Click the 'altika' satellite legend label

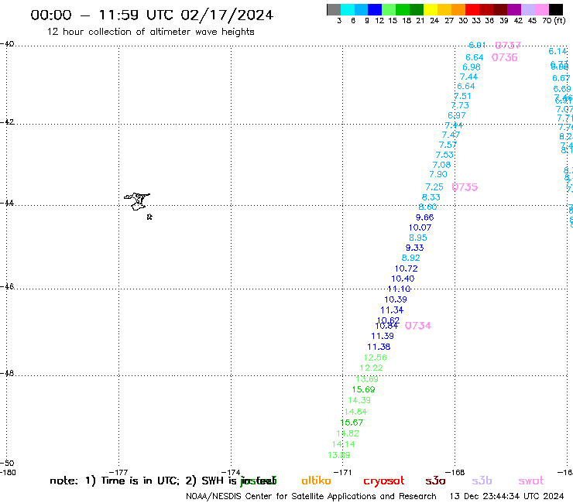tap(316, 481)
